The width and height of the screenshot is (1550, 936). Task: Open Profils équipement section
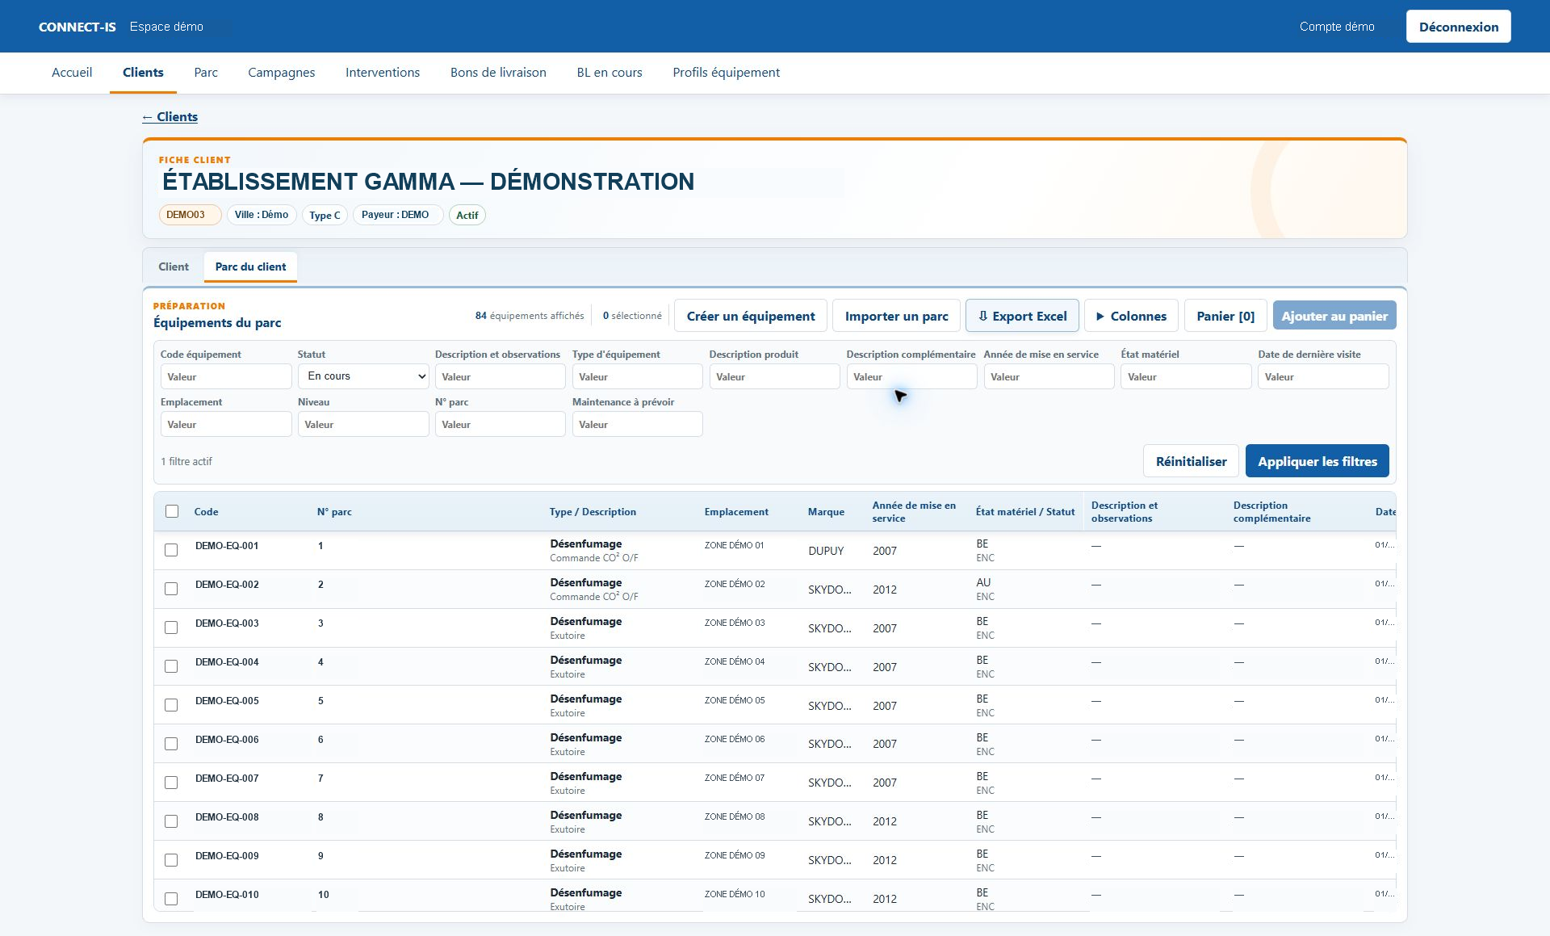[x=726, y=73]
